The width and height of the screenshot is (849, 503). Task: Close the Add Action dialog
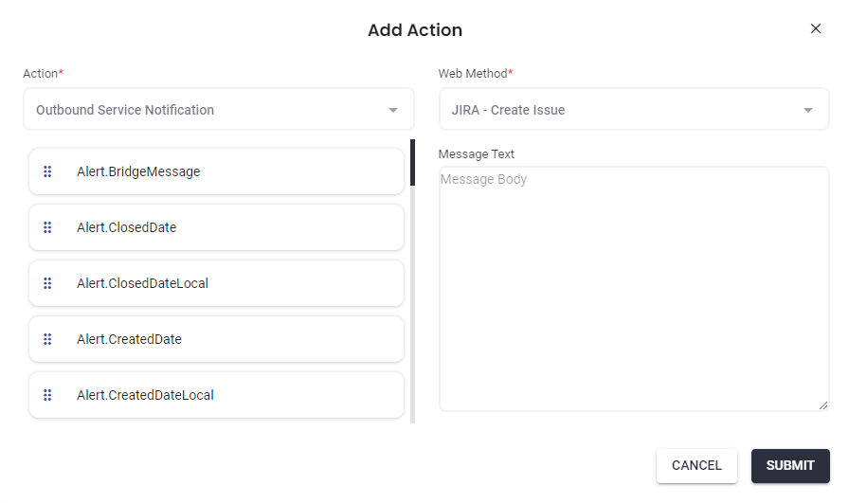coord(816,28)
